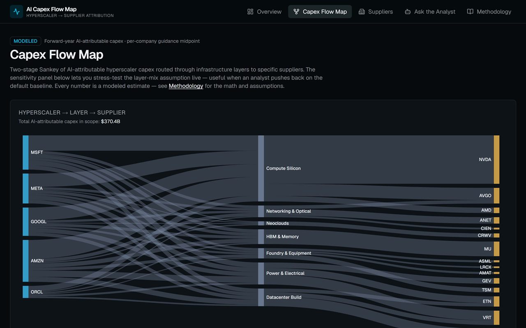Select the AMD supplier node
This screenshot has width=526, height=328.
click(496, 210)
